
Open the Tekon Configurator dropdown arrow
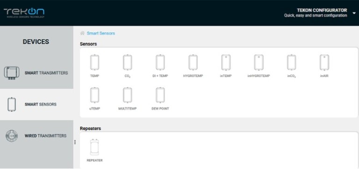[x=354, y=13]
